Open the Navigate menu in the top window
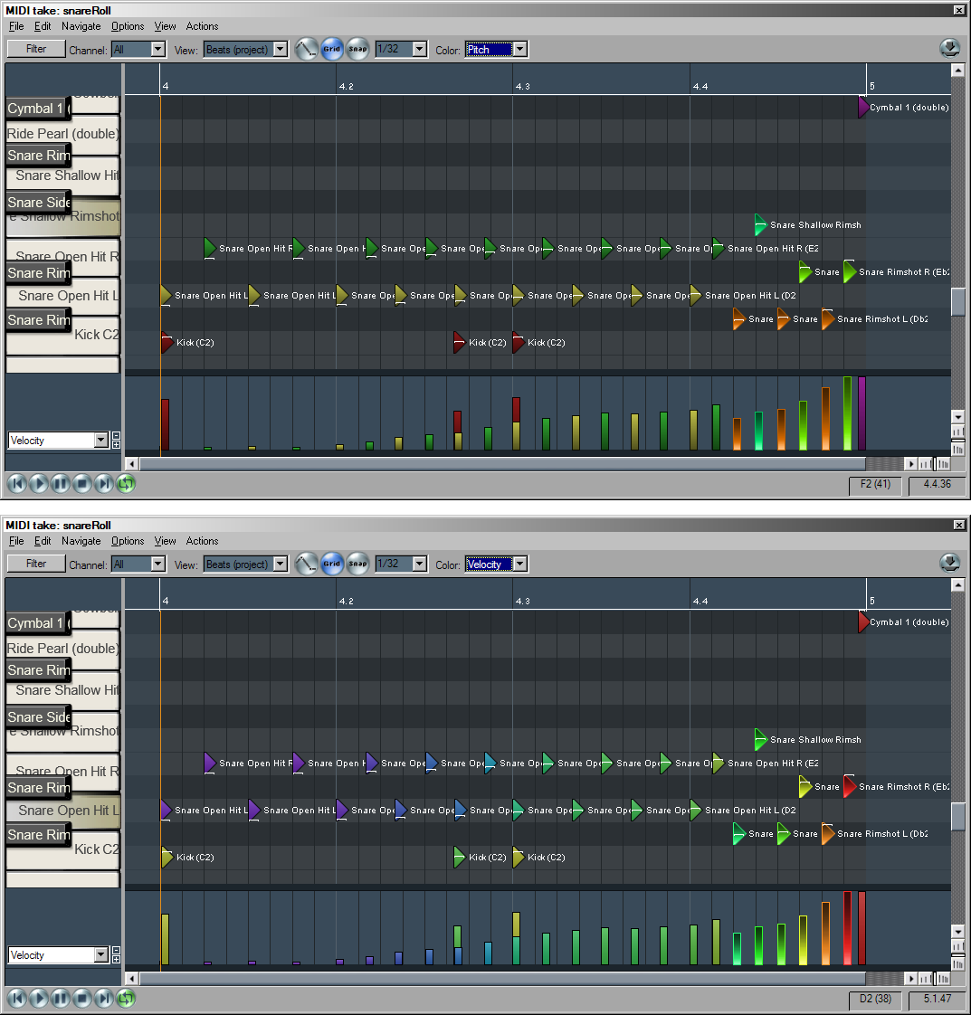The image size is (971, 1015). click(81, 26)
